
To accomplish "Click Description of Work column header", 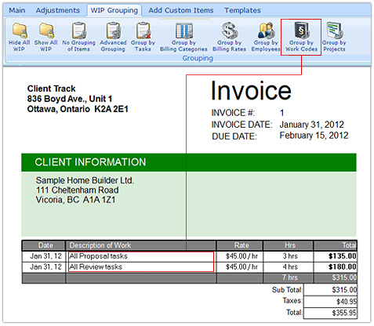I will click(141, 245).
